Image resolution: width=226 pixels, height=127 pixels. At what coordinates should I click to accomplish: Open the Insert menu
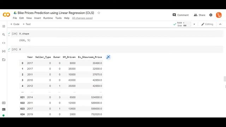click(37, 18)
